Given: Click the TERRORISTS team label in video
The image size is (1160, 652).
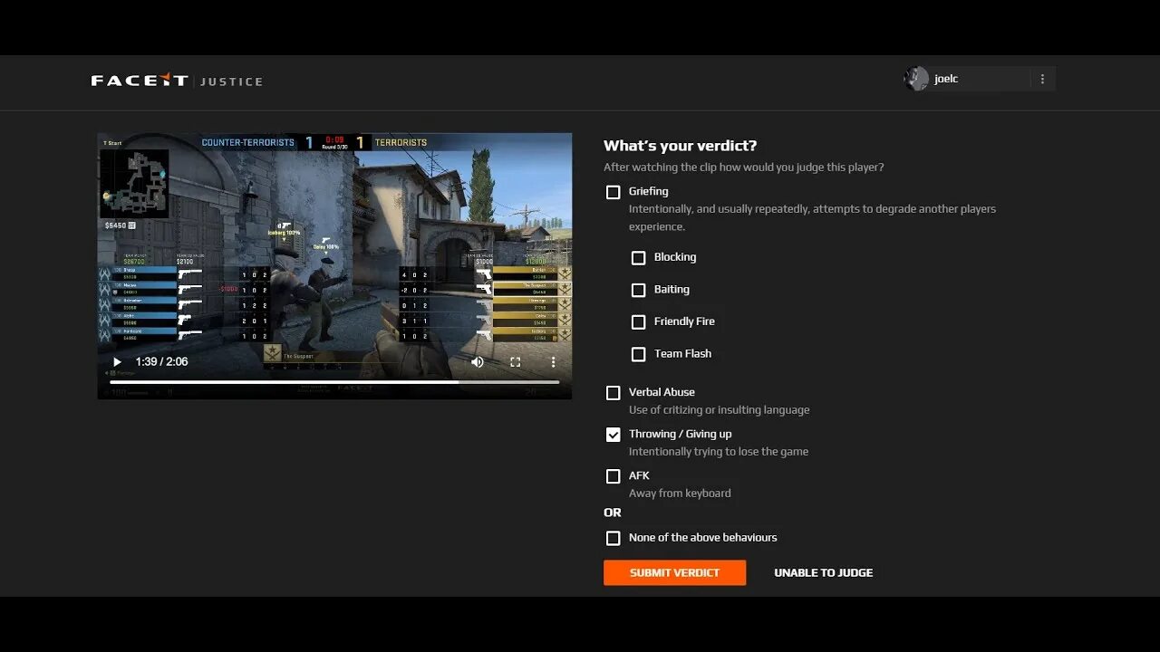Looking at the screenshot, I should tap(401, 142).
